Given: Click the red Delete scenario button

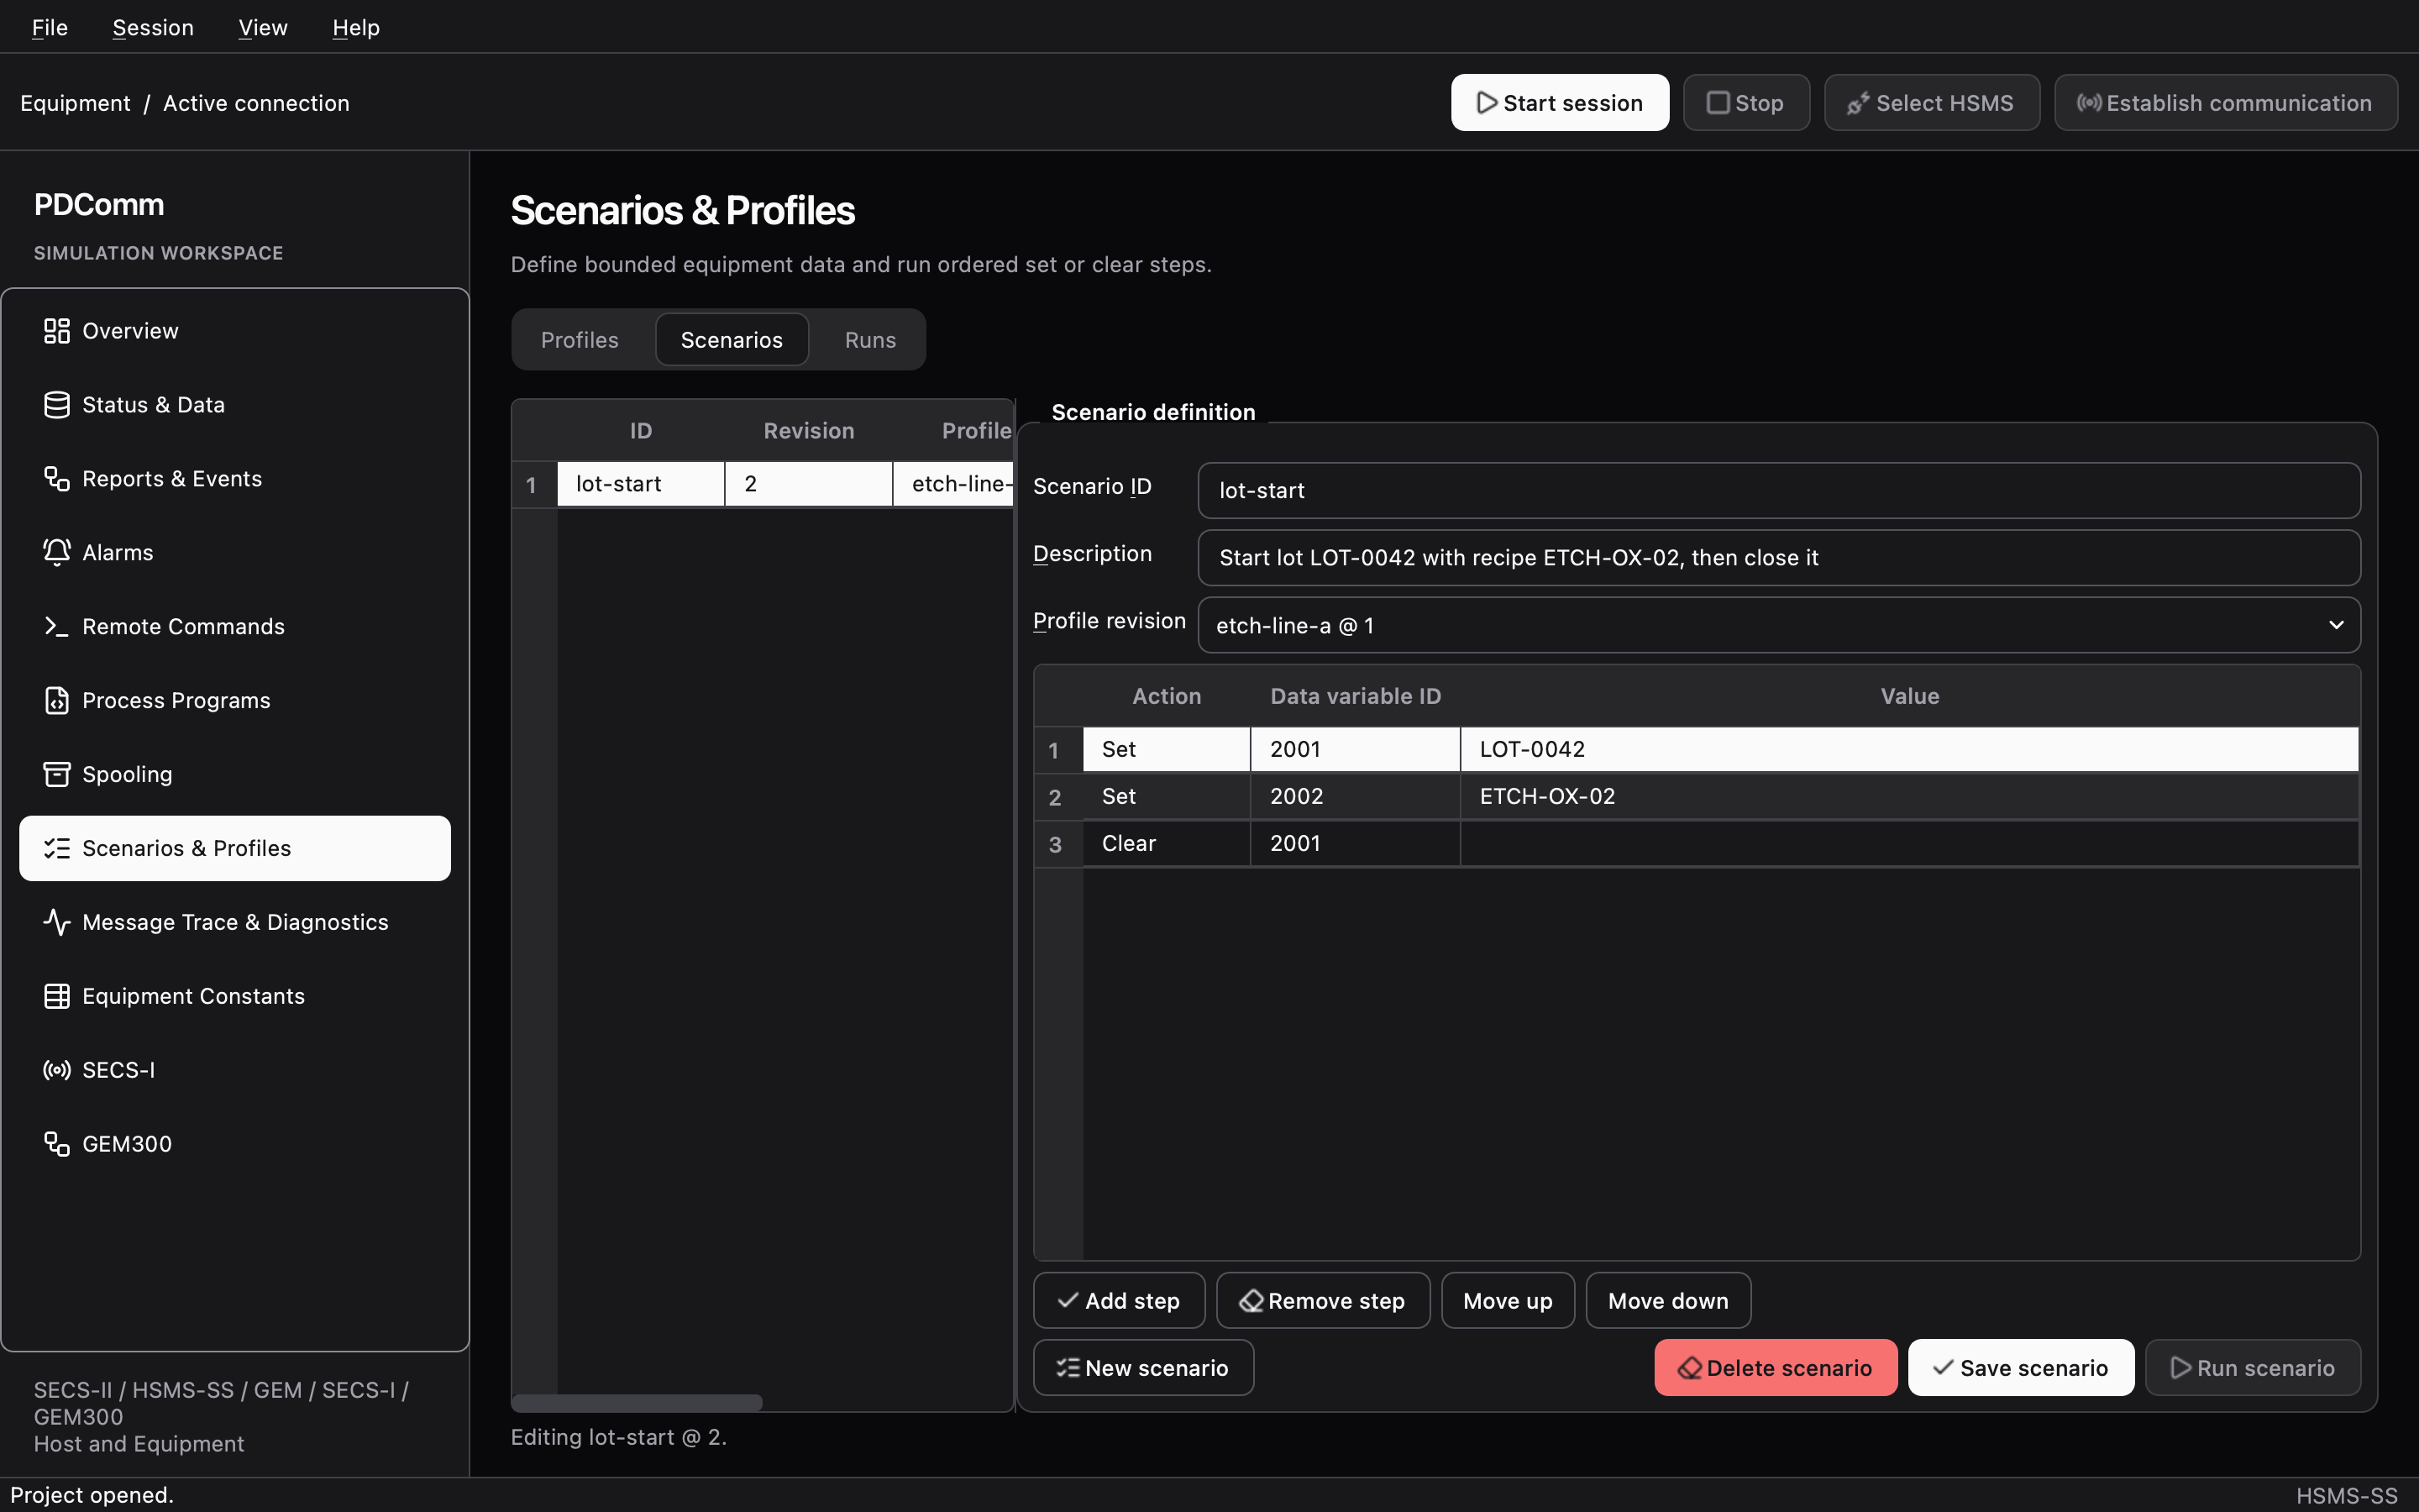Looking at the screenshot, I should [1776, 1367].
